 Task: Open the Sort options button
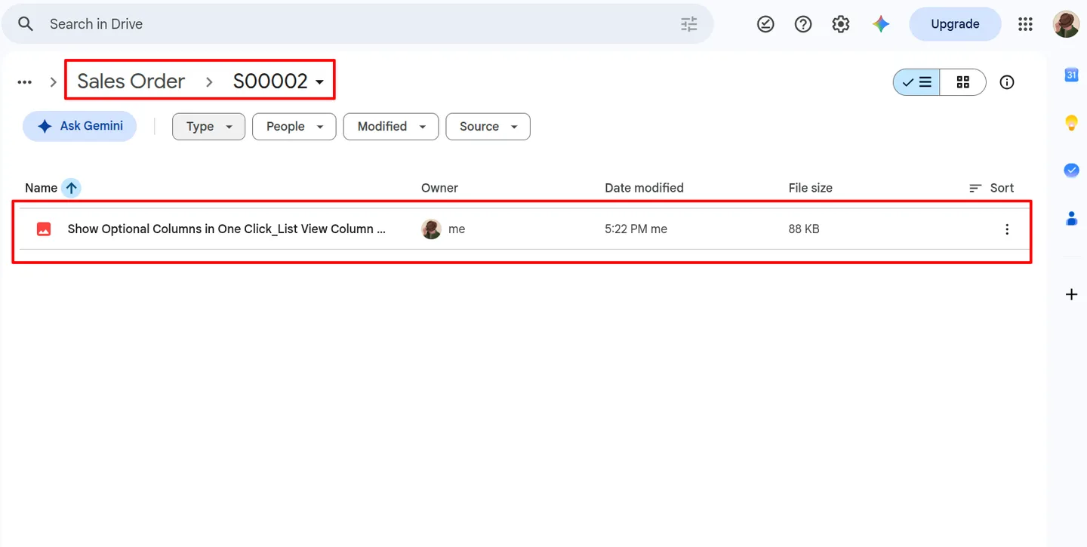[992, 188]
